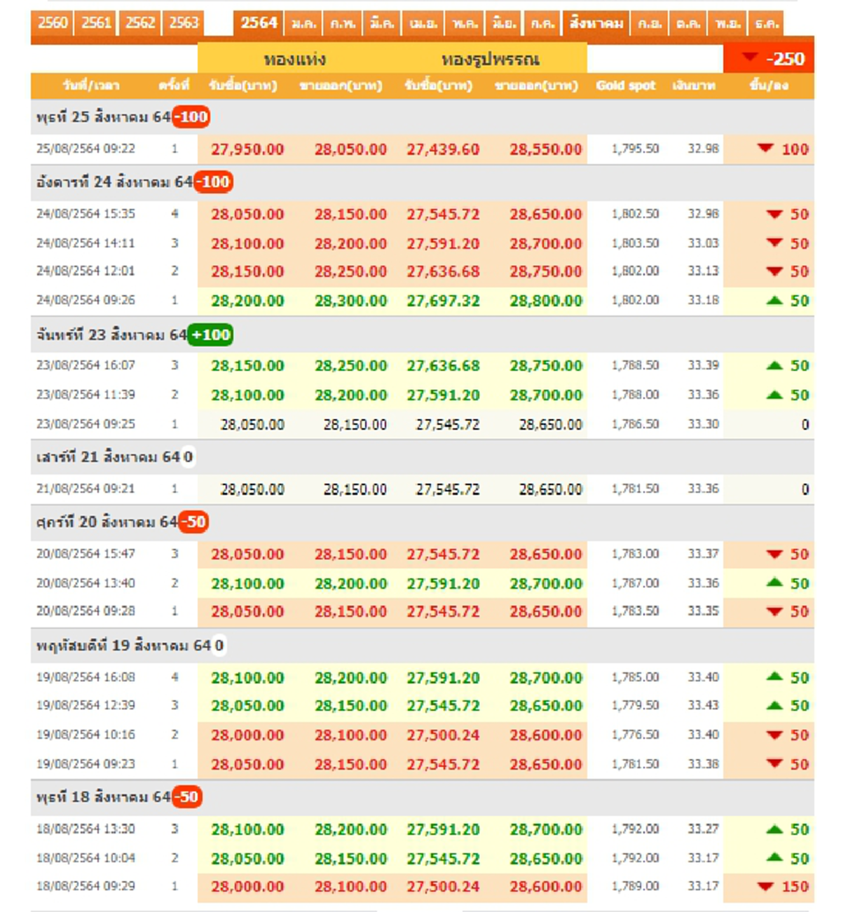Click the +100 badge beside จันทร์ที่ 23 สิงหาคม 64

tap(210, 334)
